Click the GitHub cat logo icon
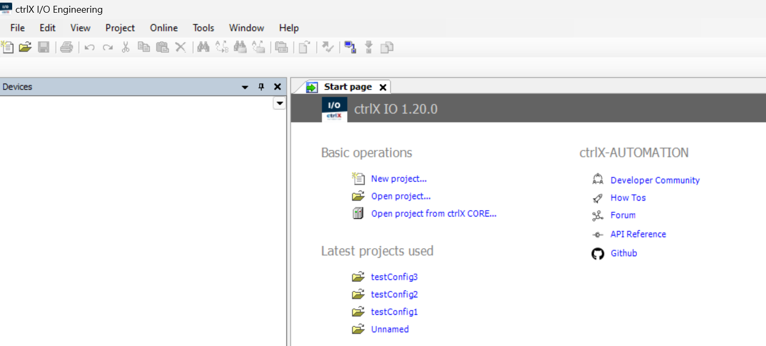Image resolution: width=766 pixels, height=346 pixels. click(x=598, y=254)
